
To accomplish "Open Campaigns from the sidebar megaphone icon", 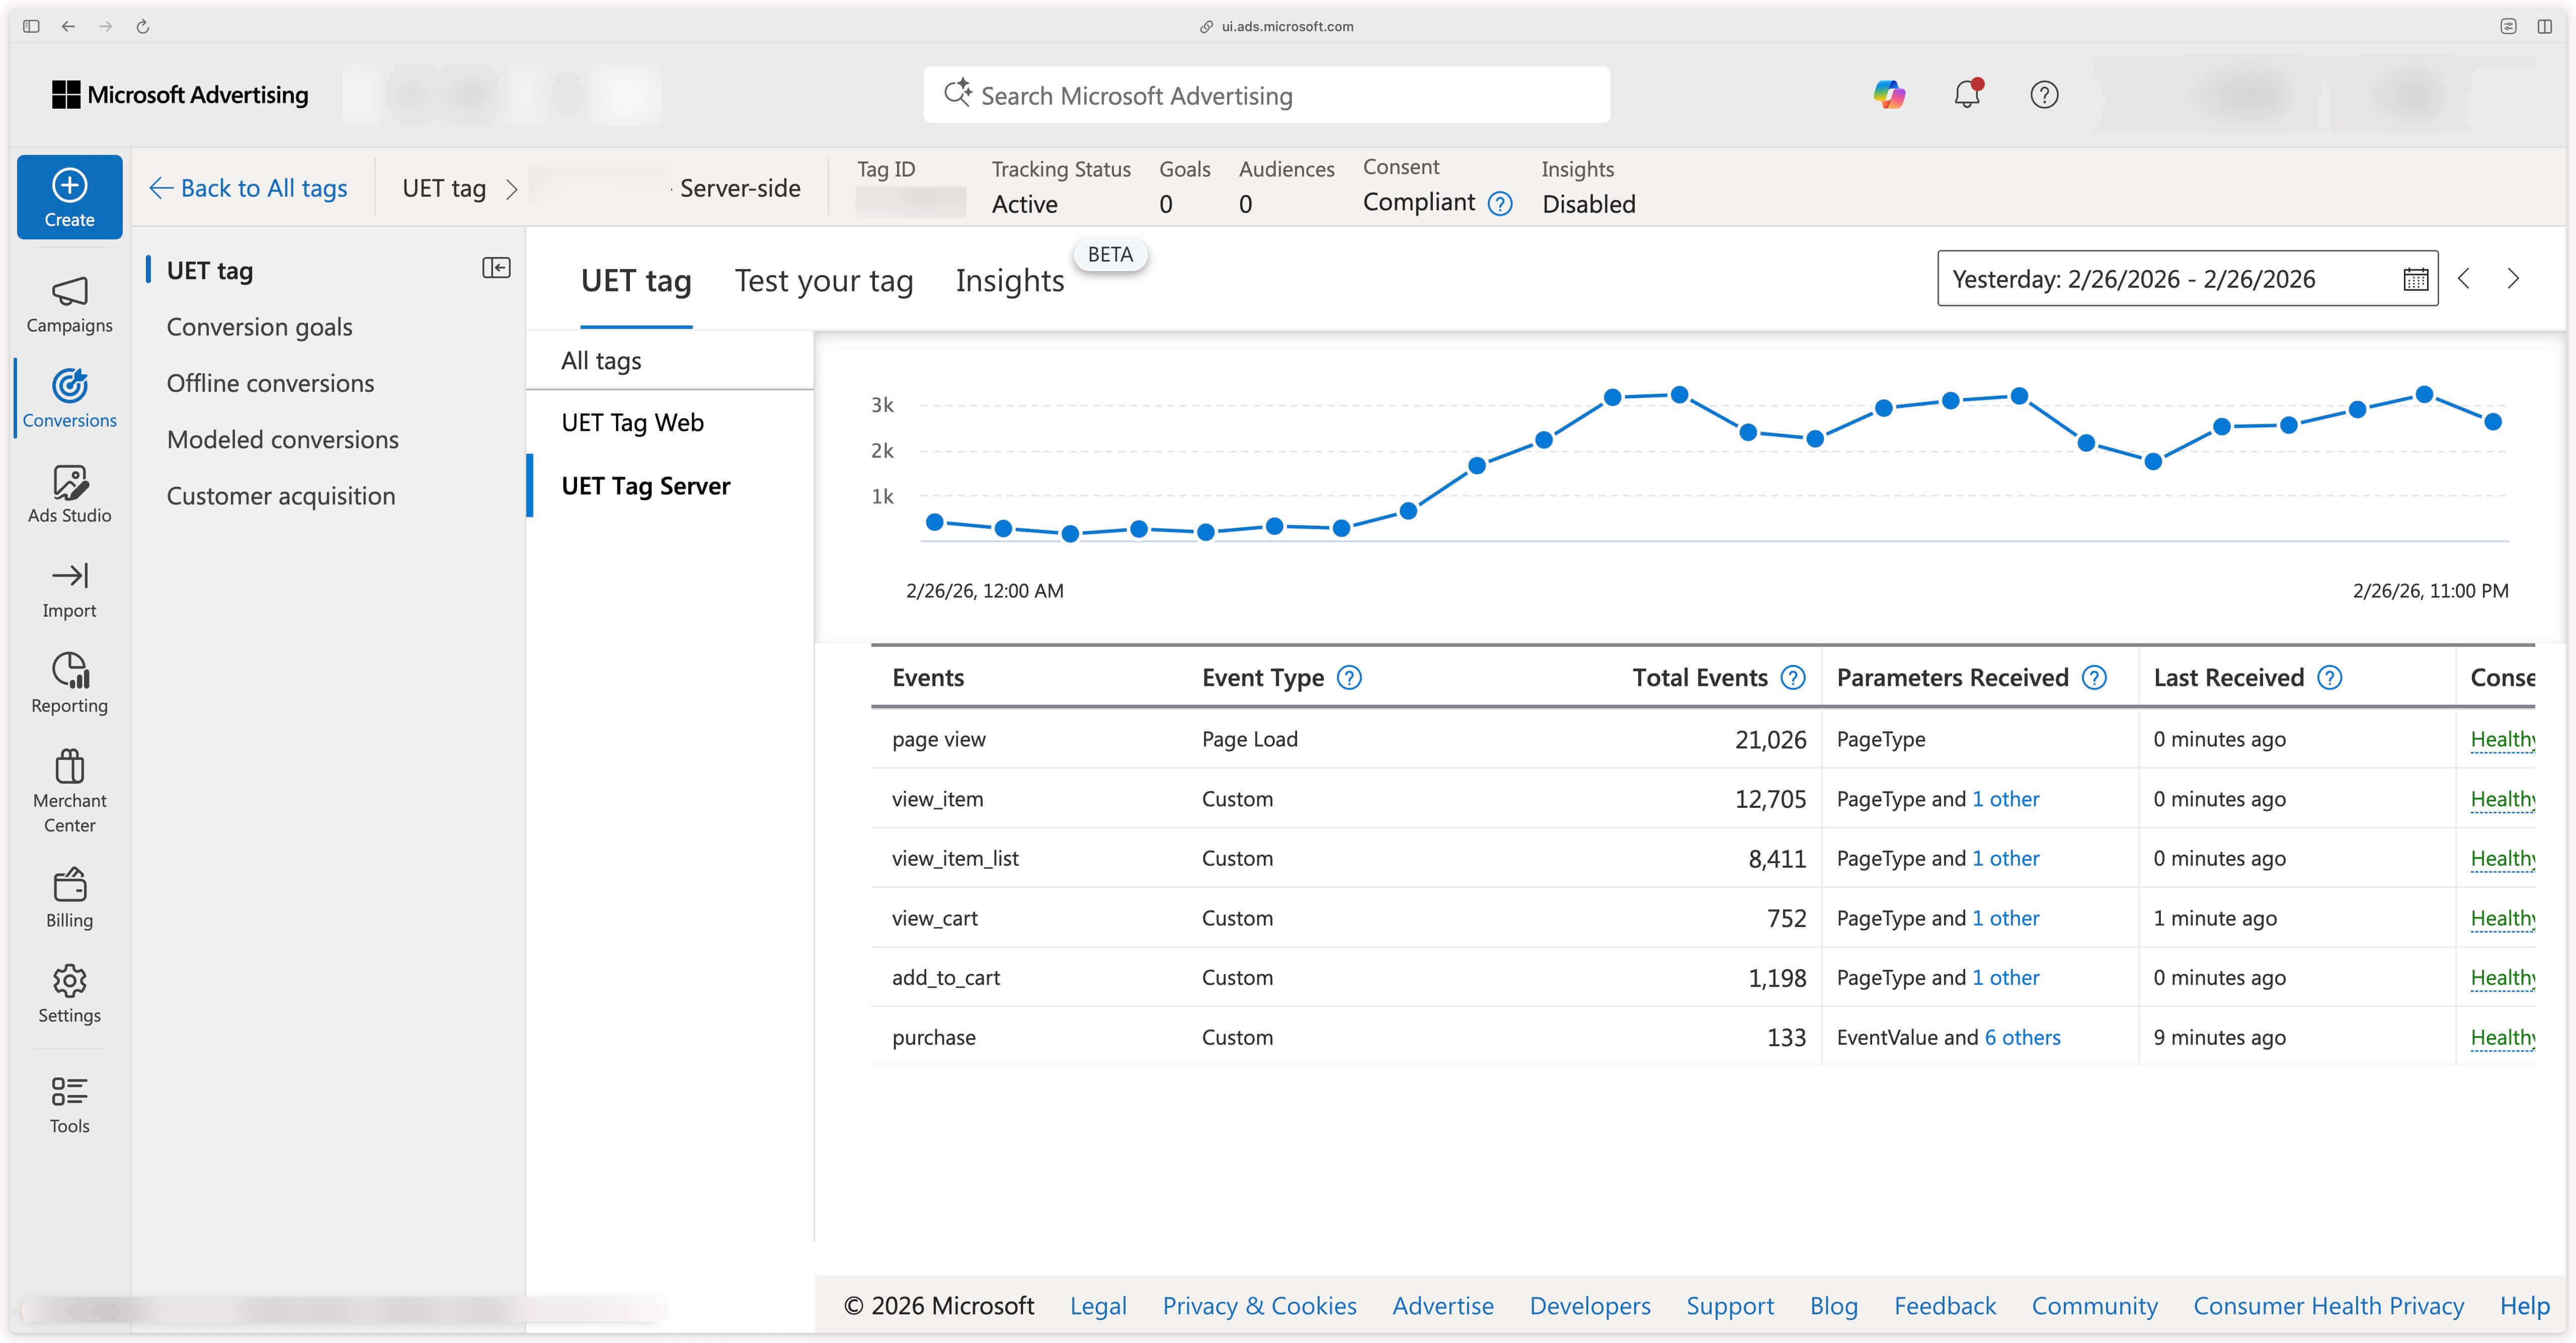I will (x=69, y=292).
